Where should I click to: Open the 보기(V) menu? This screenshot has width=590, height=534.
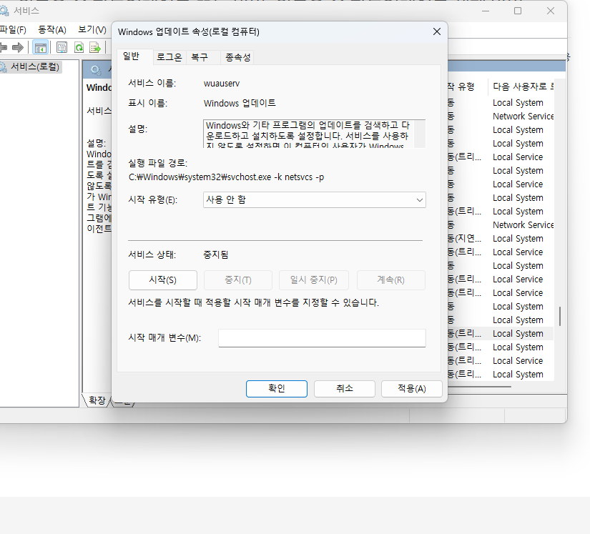[92, 30]
